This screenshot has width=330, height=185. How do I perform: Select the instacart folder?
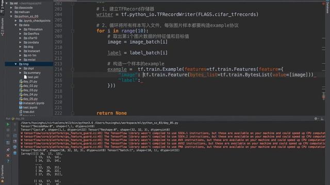click(x=32, y=51)
